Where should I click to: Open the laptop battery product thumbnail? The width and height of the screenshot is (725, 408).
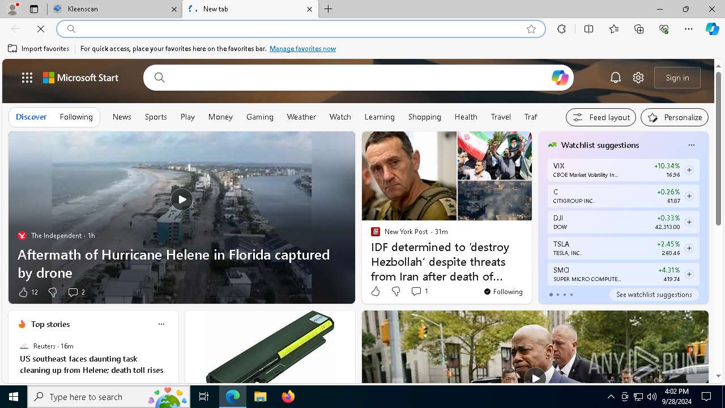[270, 346]
